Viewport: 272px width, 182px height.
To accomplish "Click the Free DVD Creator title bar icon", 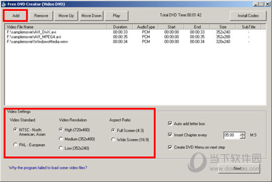I will coord(3,4).
